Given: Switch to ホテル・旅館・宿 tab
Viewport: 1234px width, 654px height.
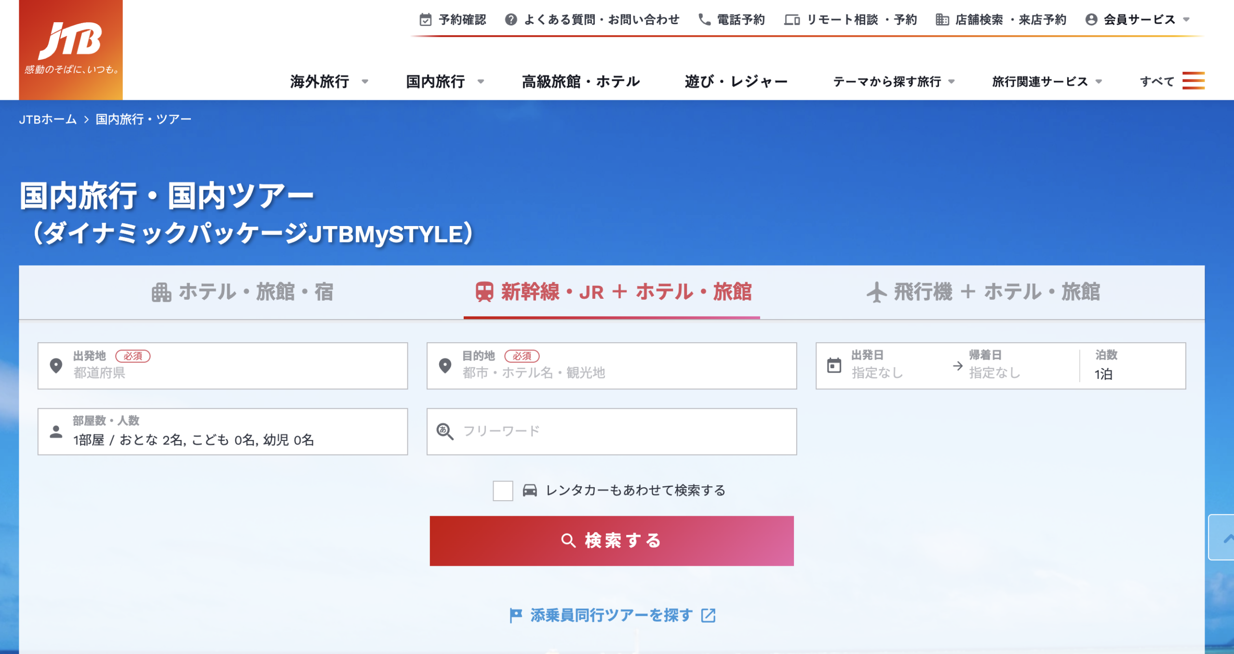Looking at the screenshot, I should click(242, 293).
